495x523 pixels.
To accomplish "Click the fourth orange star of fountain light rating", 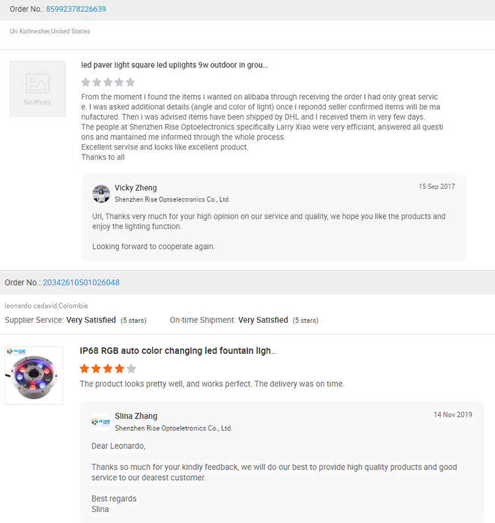I will 119,368.
